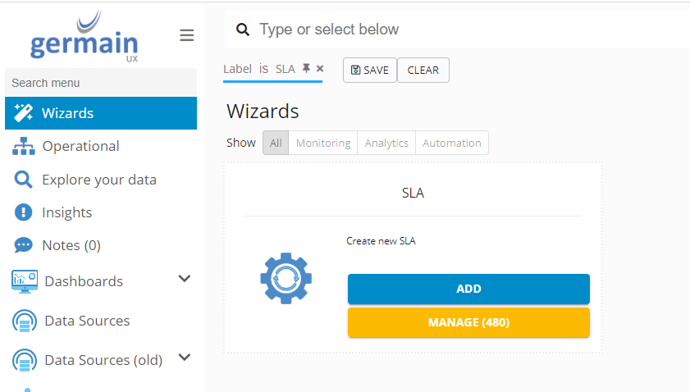690x392 pixels.
Task: Filter wizards by Analytics
Action: click(x=386, y=143)
